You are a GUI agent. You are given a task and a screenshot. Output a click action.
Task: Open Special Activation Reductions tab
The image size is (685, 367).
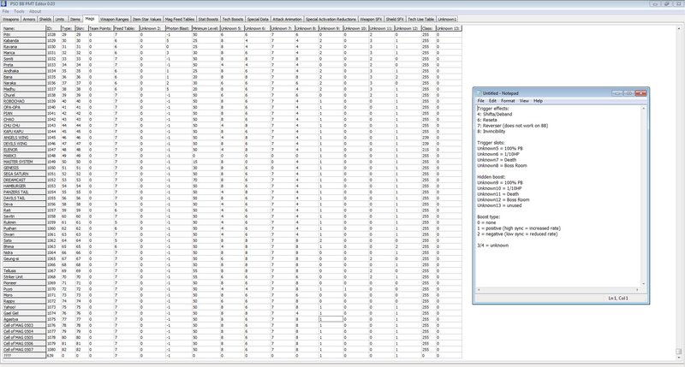[x=331, y=19]
